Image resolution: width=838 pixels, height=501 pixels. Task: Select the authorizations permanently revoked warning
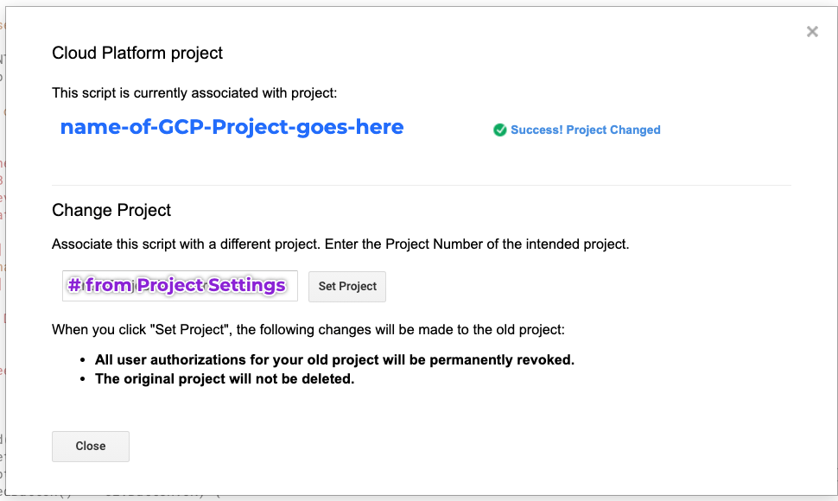[x=334, y=360]
